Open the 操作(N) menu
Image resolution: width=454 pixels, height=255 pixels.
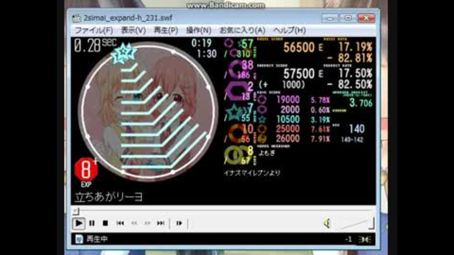(x=198, y=30)
